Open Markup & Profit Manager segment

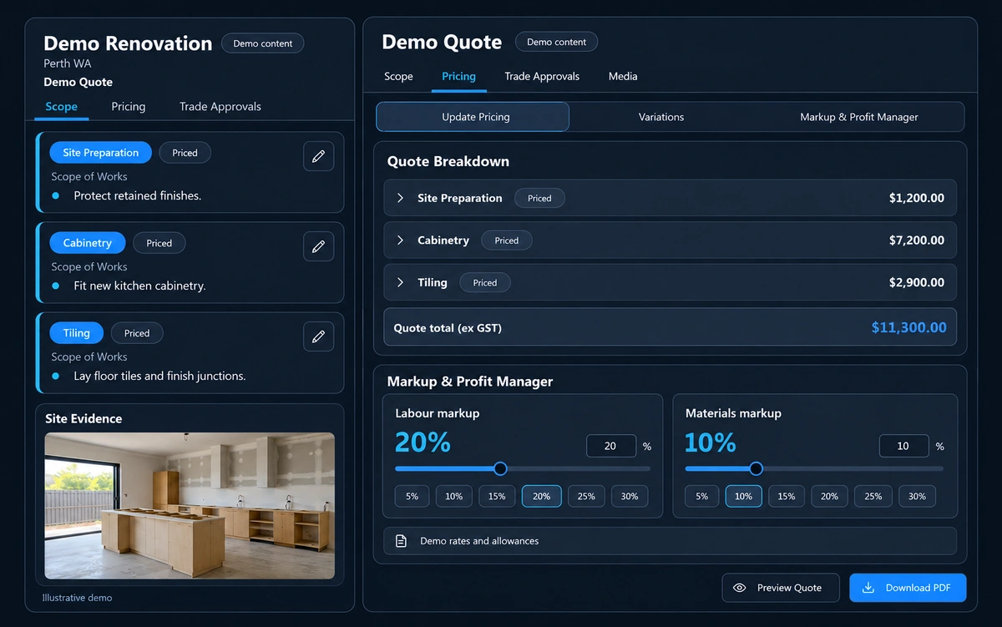pos(859,117)
